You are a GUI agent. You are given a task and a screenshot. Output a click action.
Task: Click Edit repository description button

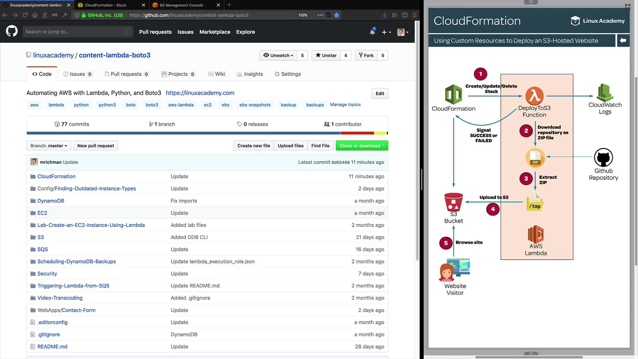[x=380, y=93]
